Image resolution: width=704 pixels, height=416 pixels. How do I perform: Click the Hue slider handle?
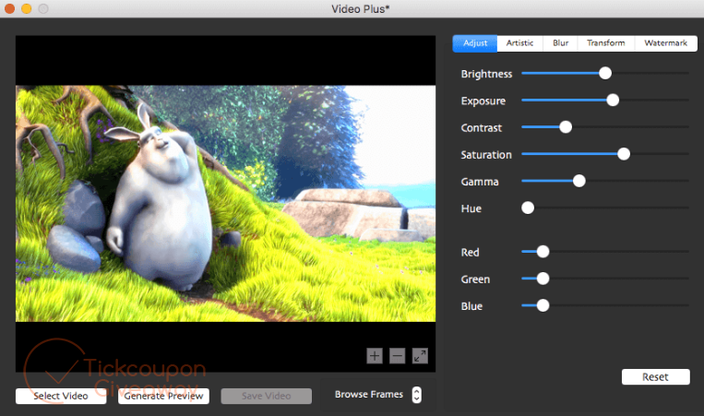[x=528, y=208]
